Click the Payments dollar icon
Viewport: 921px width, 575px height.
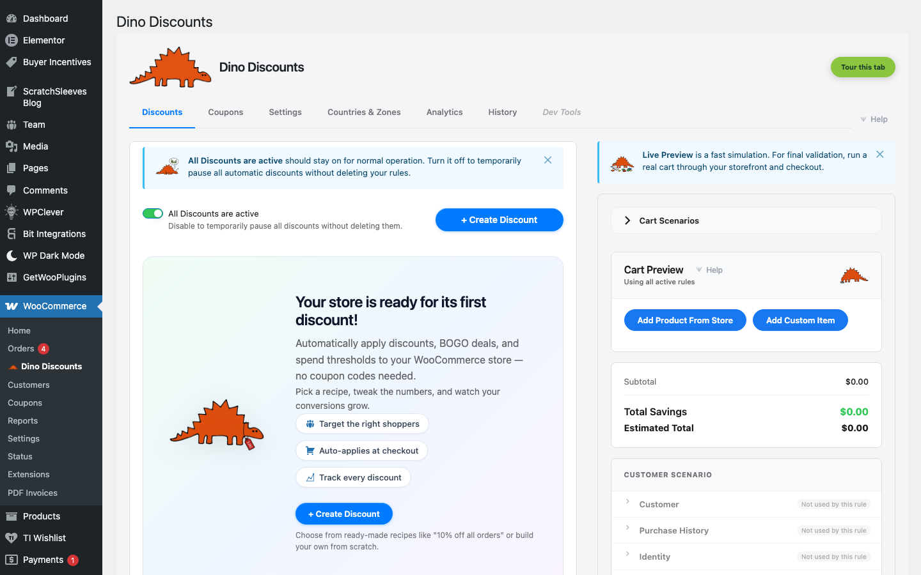click(x=12, y=560)
